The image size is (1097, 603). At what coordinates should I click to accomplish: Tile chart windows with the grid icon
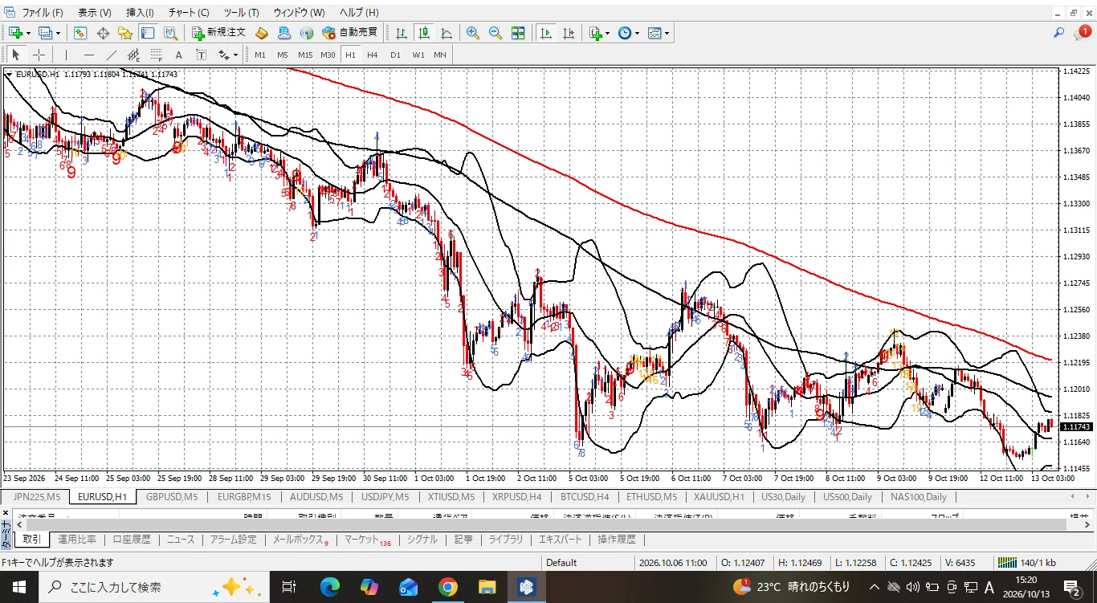click(x=518, y=33)
